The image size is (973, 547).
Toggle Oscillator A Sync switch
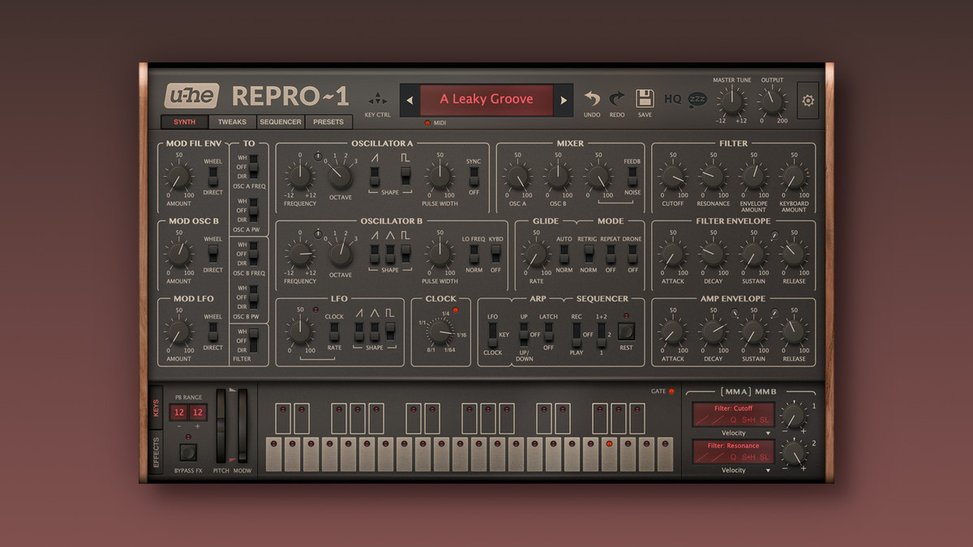point(474,176)
